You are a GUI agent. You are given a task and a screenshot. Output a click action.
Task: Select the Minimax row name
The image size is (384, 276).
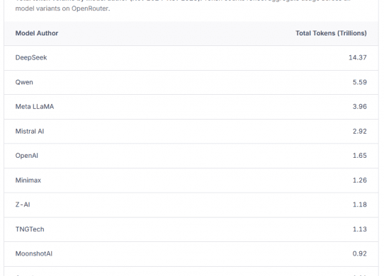coord(28,180)
